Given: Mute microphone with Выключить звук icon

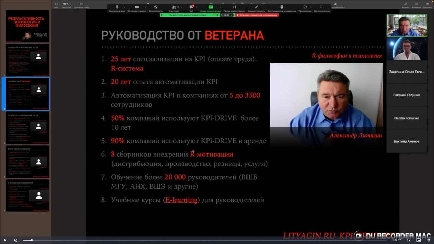Looking at the screenshot, I should [x=117, y=7].
